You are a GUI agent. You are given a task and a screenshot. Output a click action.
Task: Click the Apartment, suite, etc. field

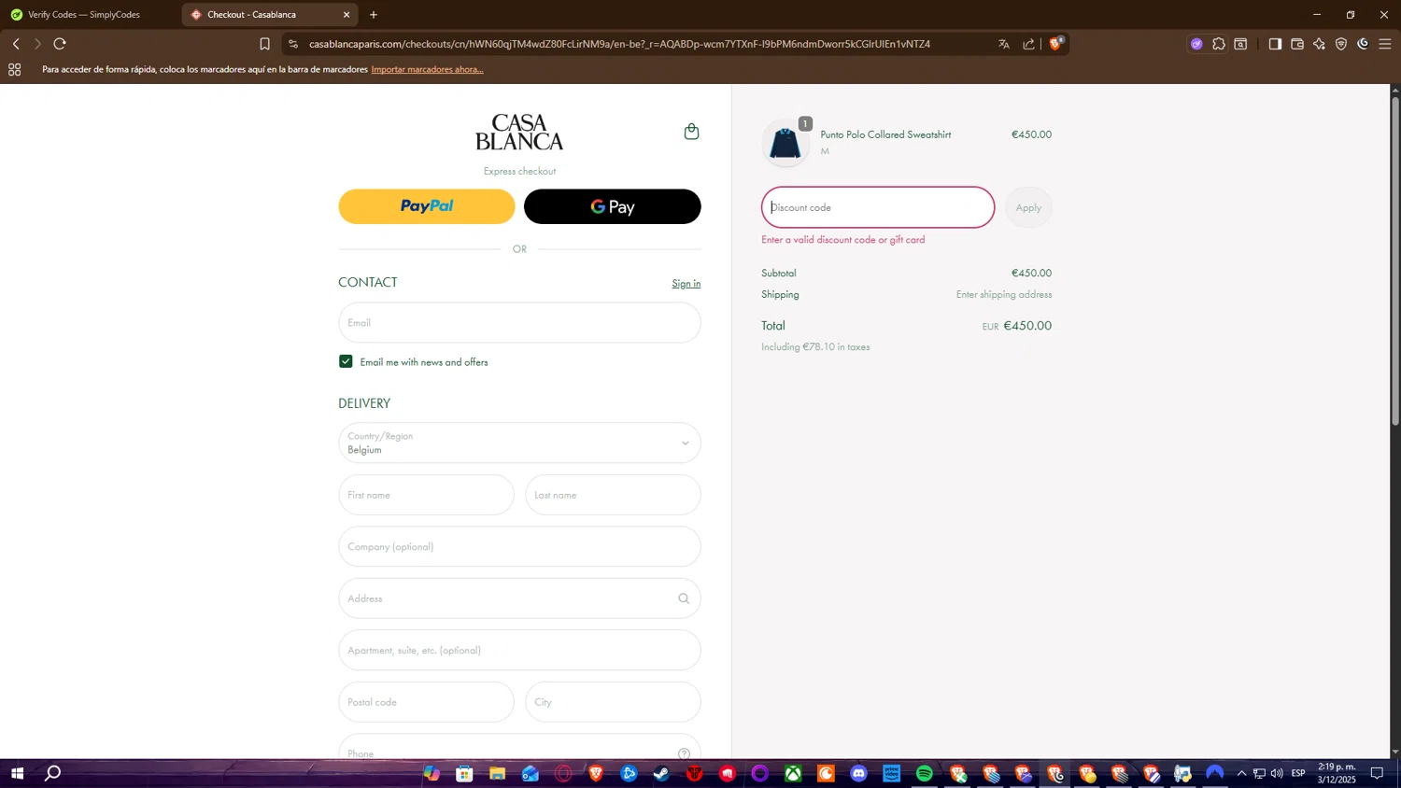click(x=519, y=650)
